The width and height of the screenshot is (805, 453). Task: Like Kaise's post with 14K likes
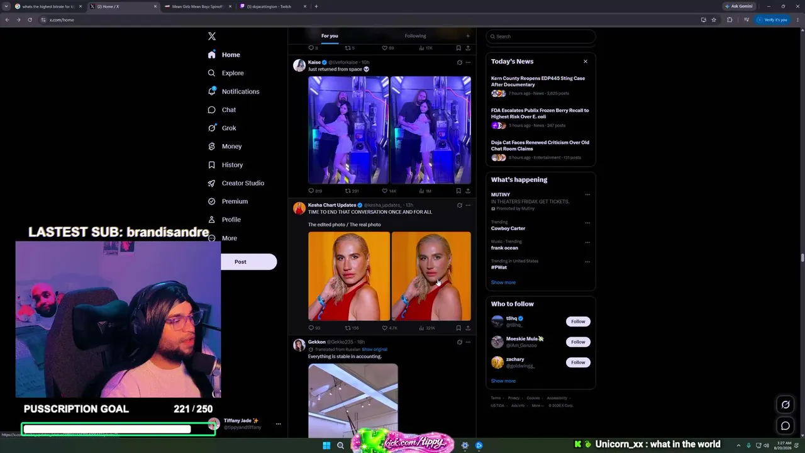click(x=389, y=191)
